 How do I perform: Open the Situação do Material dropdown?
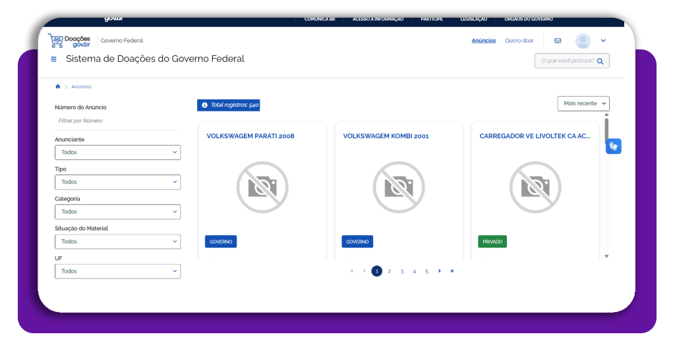pos(117,242)
